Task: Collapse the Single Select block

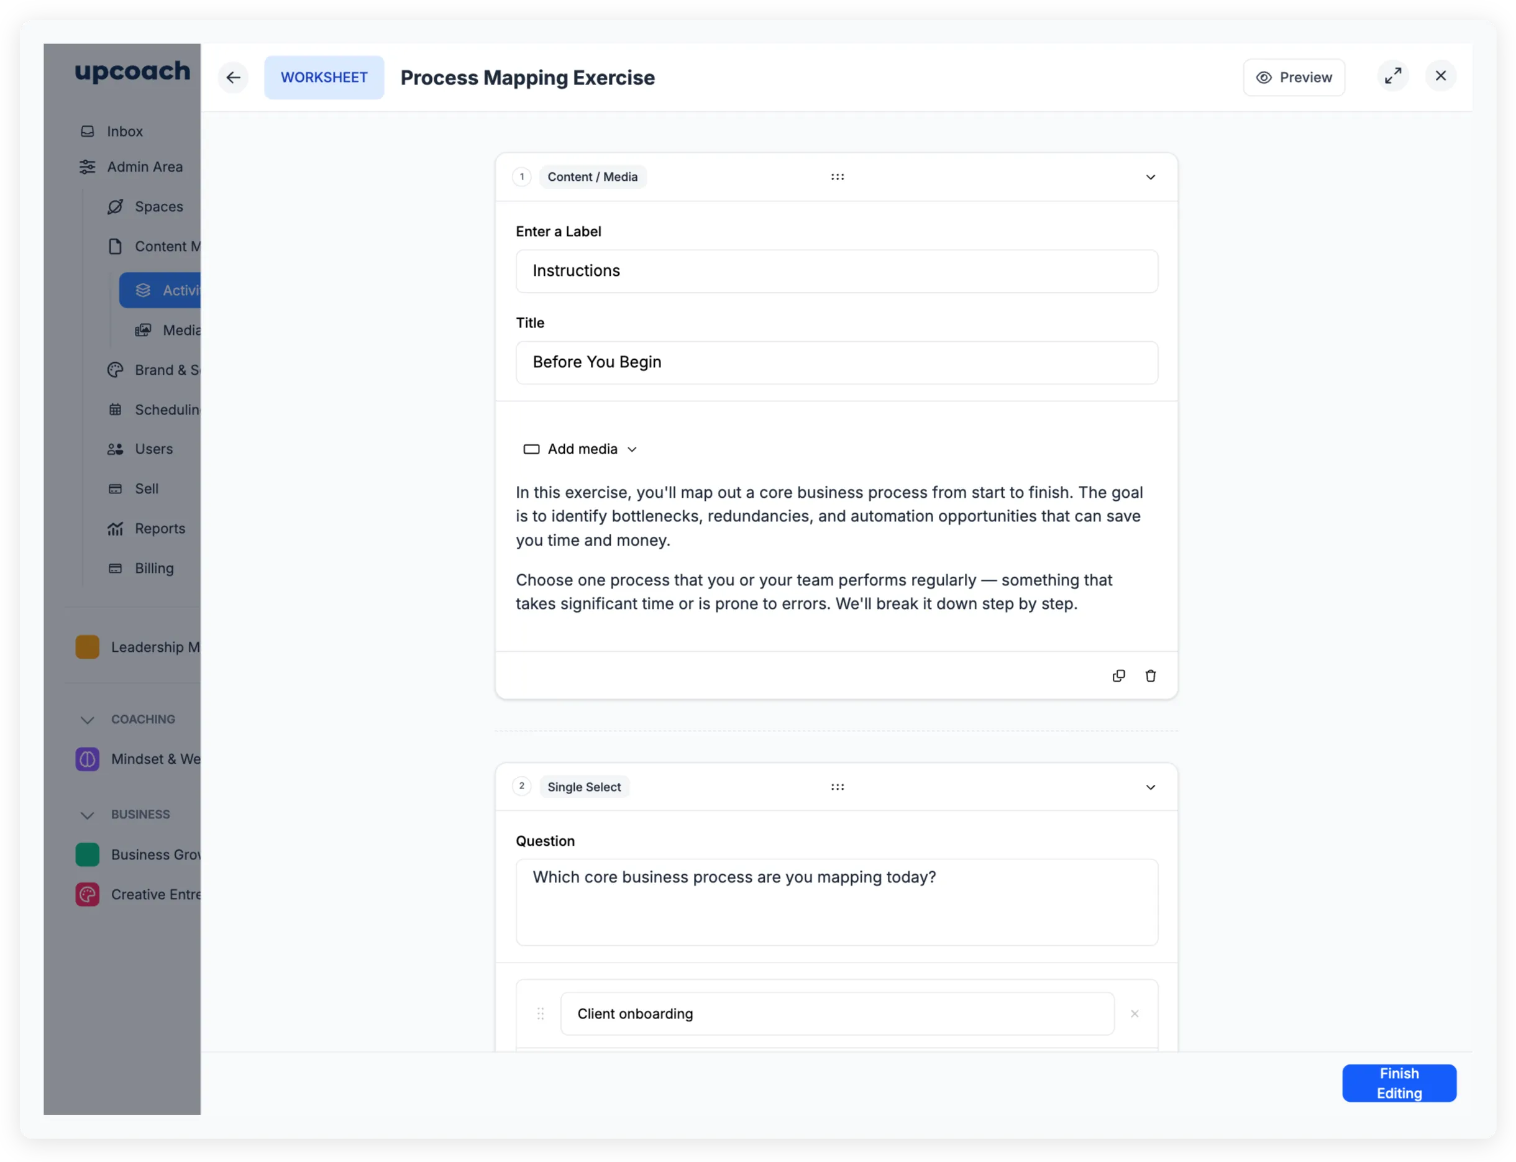Action: (1150, 787)
